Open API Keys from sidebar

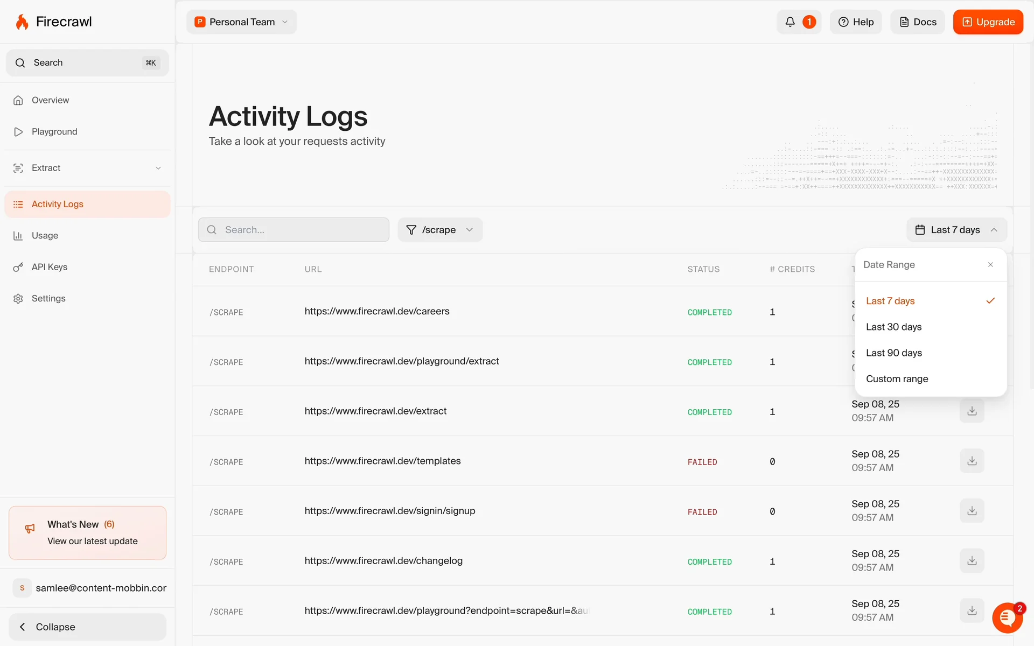pos(50,267)
